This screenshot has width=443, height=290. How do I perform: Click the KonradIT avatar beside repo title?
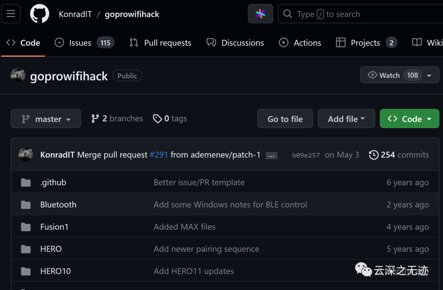[18, 75]
